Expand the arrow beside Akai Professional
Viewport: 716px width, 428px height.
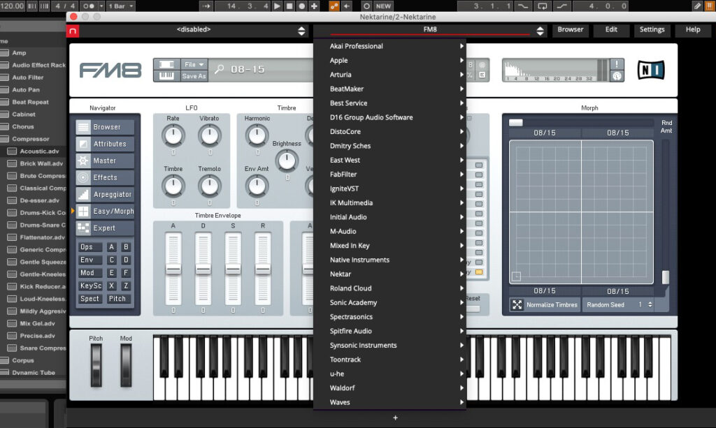461,46
